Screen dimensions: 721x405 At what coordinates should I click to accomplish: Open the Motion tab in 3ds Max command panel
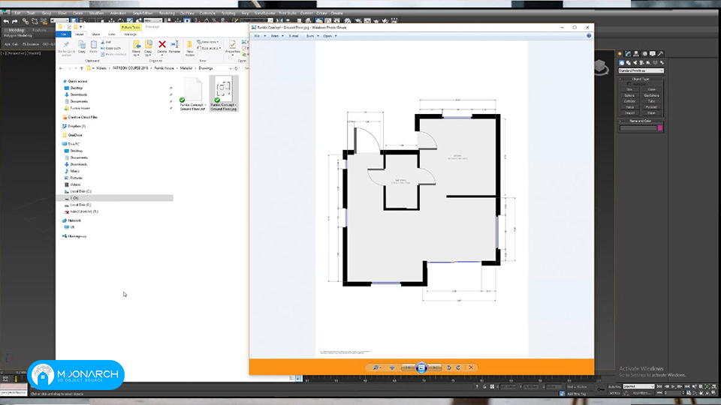[x=644, y=54]
